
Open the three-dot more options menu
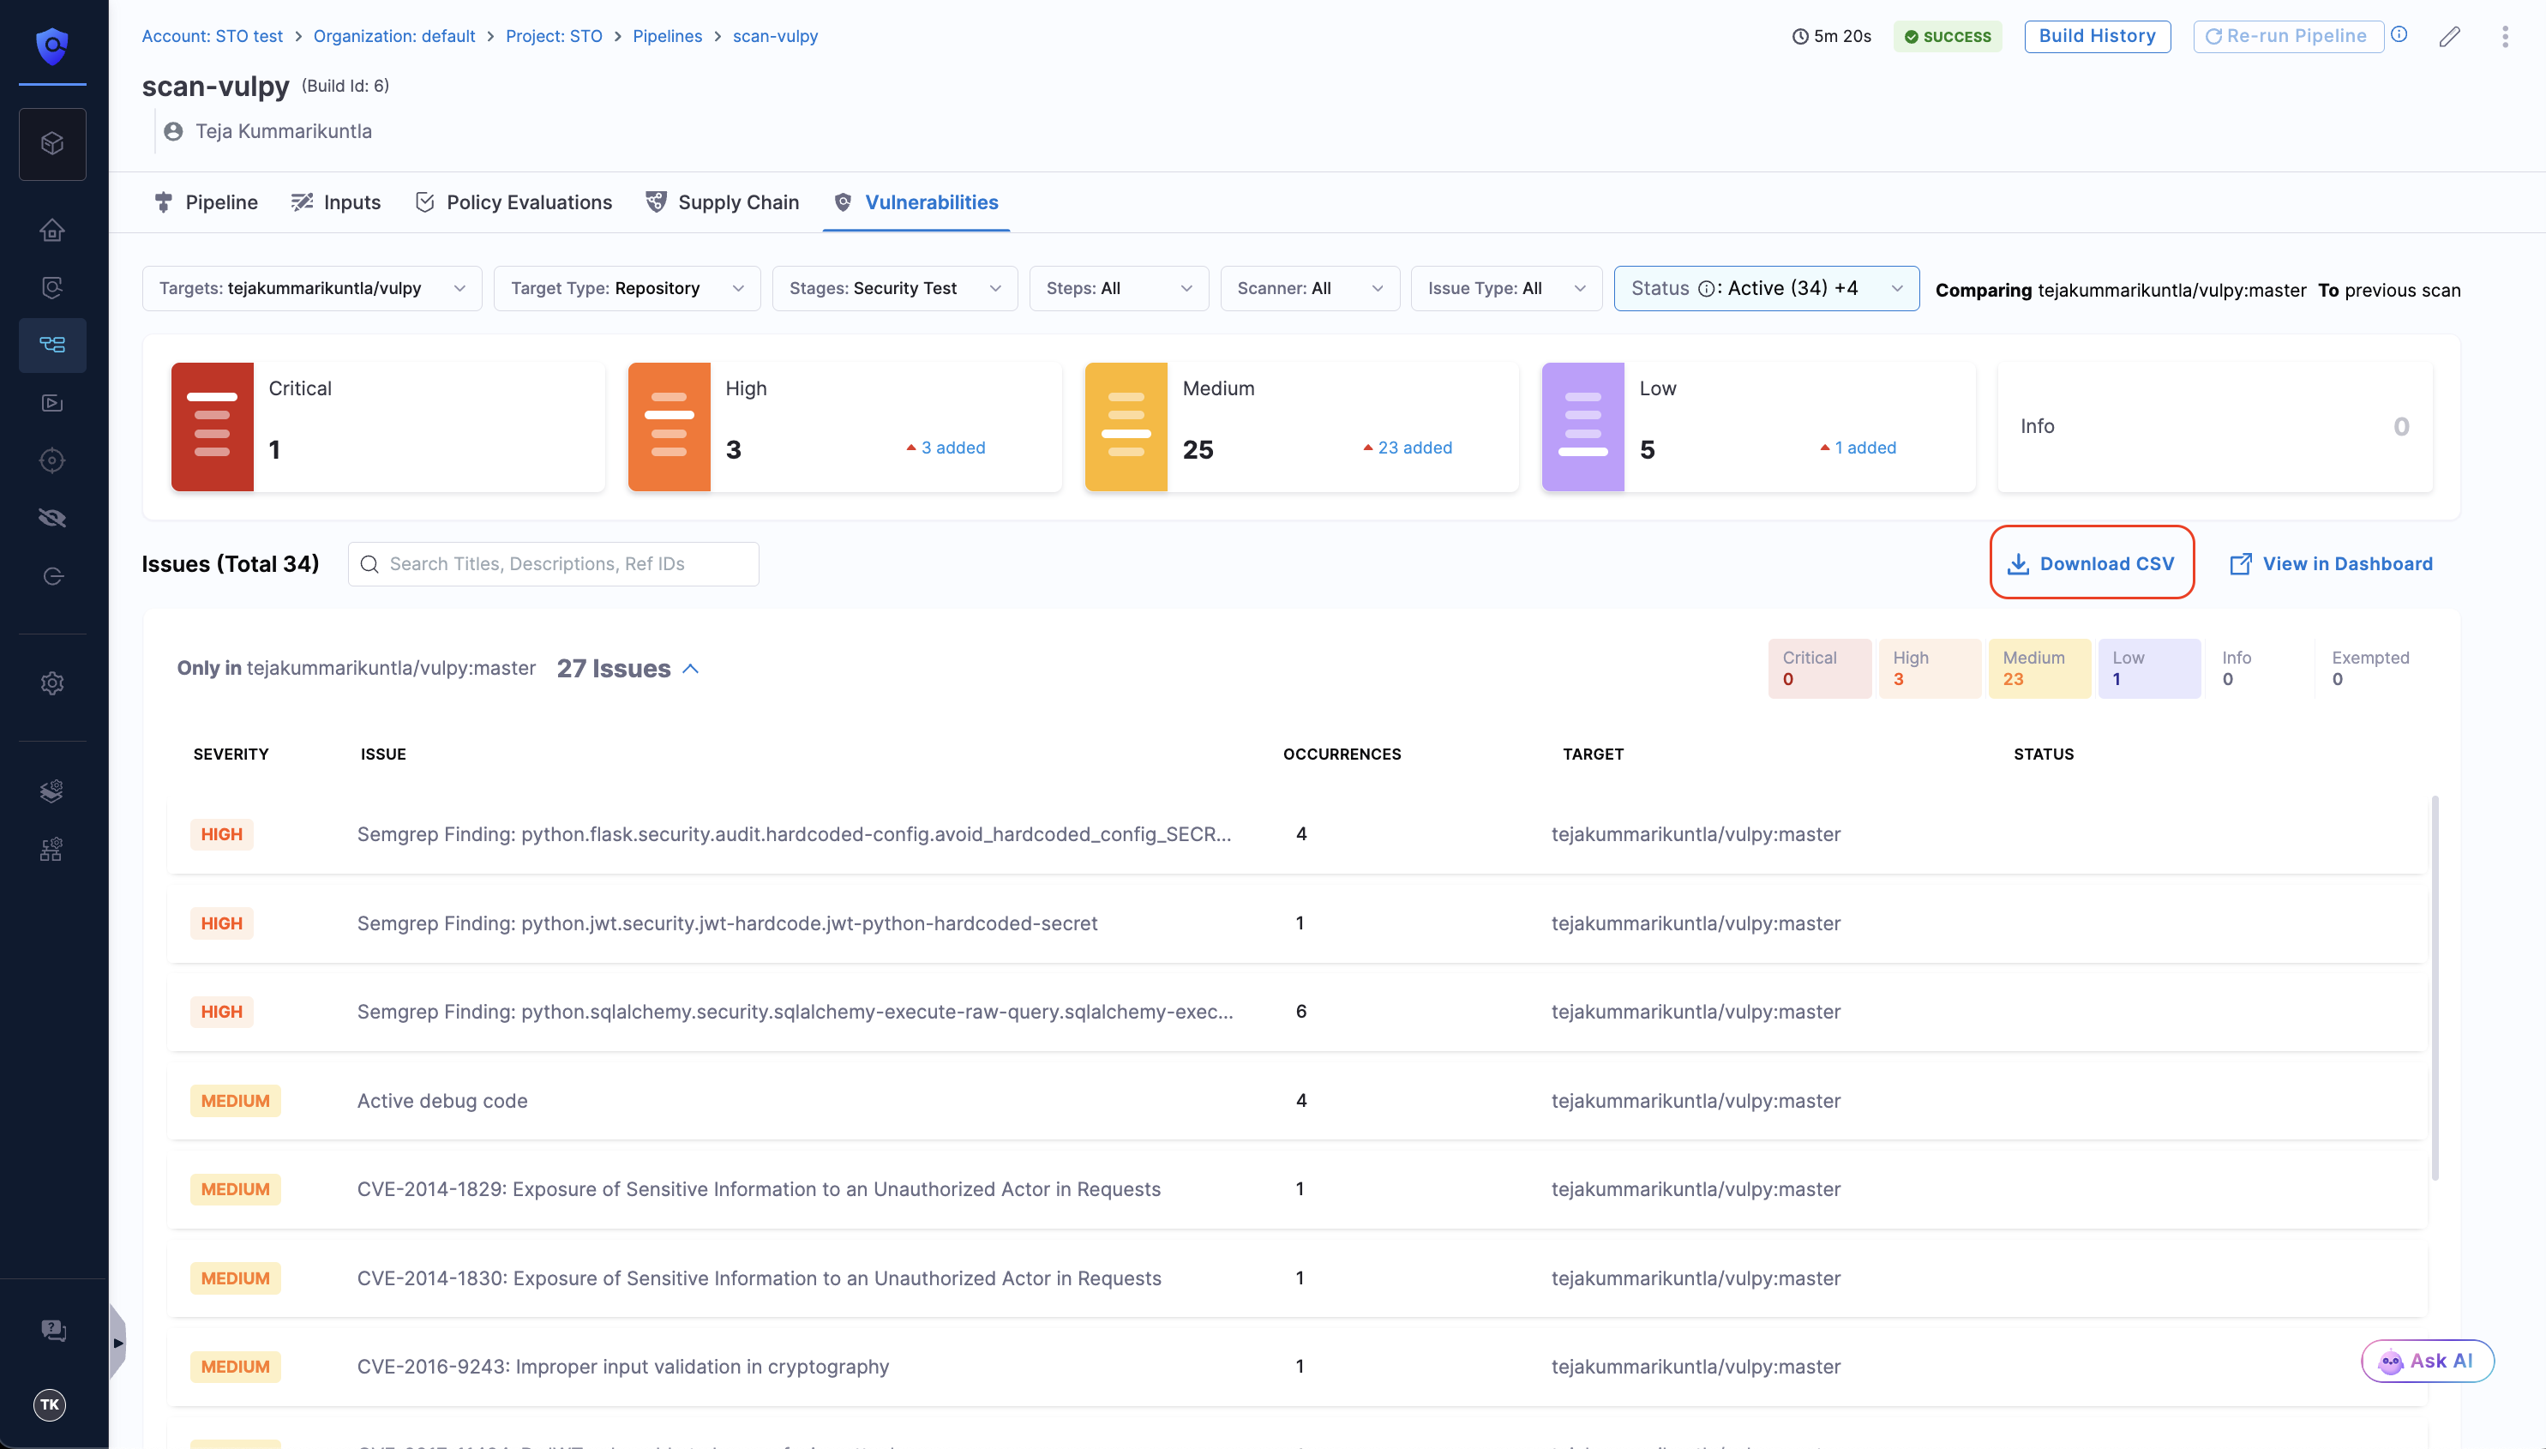(x=2504, y=37)
